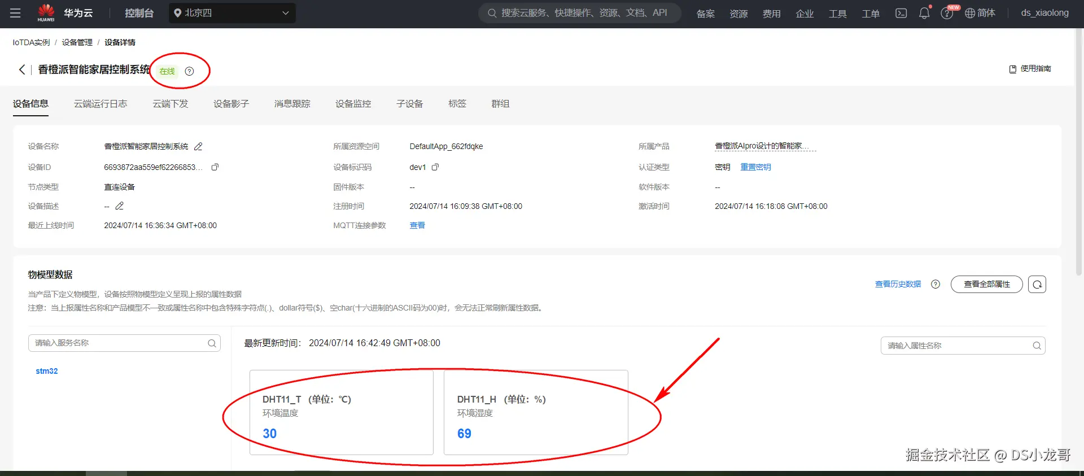Switch language via 简体 globe
1084x476 pixels.
(x=980, y=13)
